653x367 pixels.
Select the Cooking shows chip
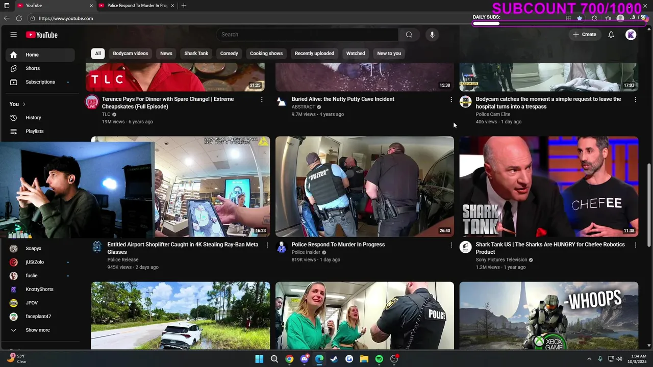(266, 54)
